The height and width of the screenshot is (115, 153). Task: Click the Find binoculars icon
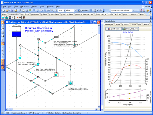[48, 10]
